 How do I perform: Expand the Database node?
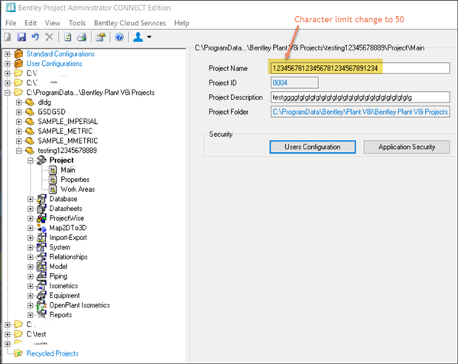pyautogui.click(x=31, y=199)
